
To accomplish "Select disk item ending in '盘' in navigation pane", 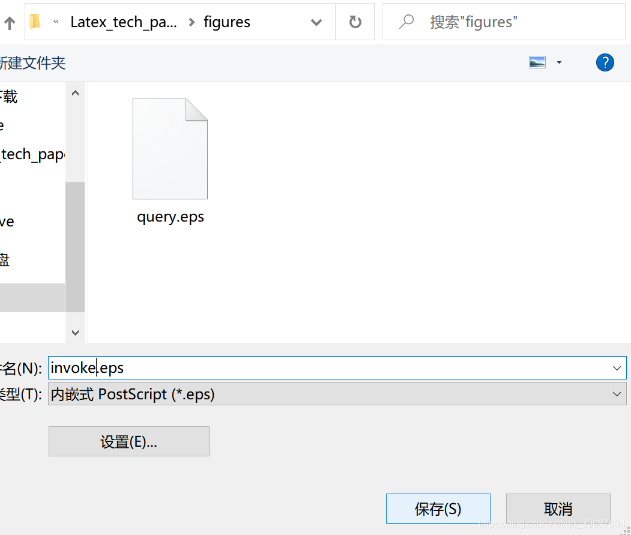I will click(5, 259).
